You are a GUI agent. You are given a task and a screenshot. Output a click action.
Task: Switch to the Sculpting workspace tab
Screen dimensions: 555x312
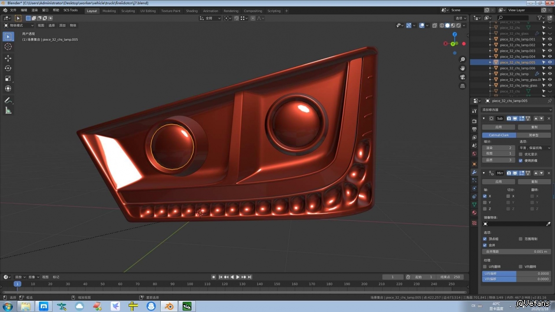pyautogui.click(x=128, y=11)
